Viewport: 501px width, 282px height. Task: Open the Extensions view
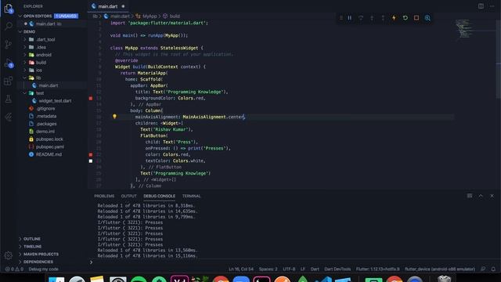tap(9, 81)
